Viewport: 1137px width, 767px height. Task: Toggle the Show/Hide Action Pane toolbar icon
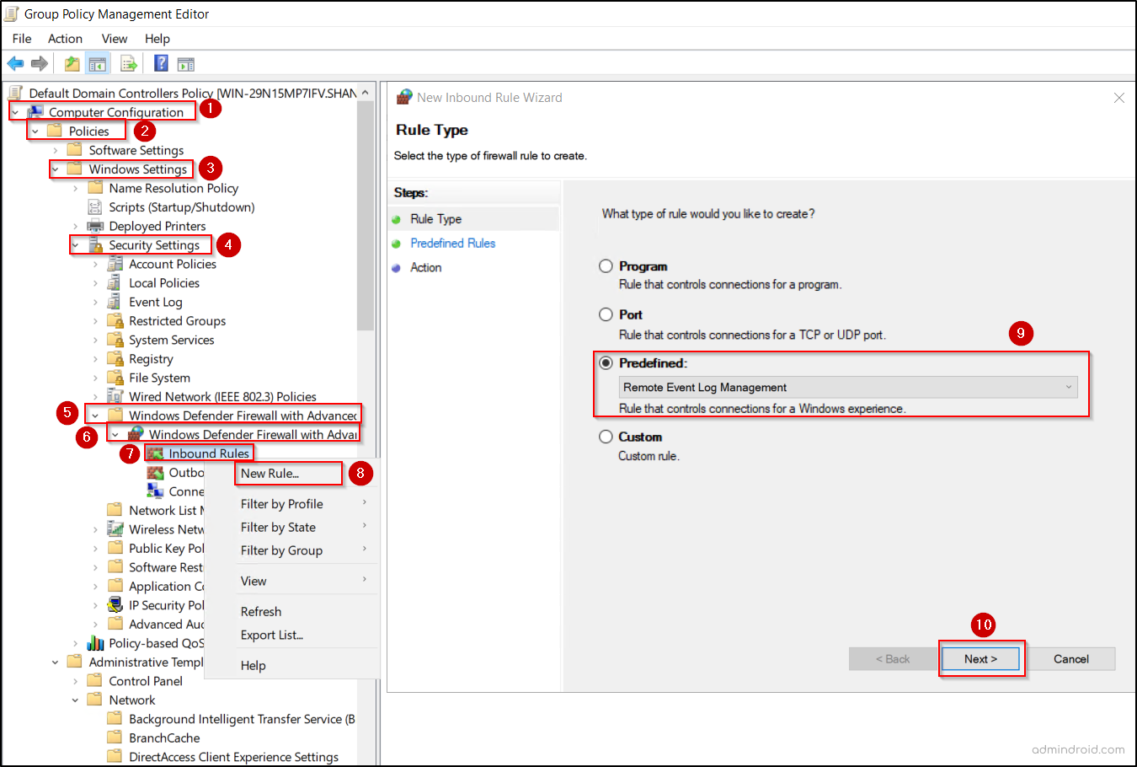[186, 63]
